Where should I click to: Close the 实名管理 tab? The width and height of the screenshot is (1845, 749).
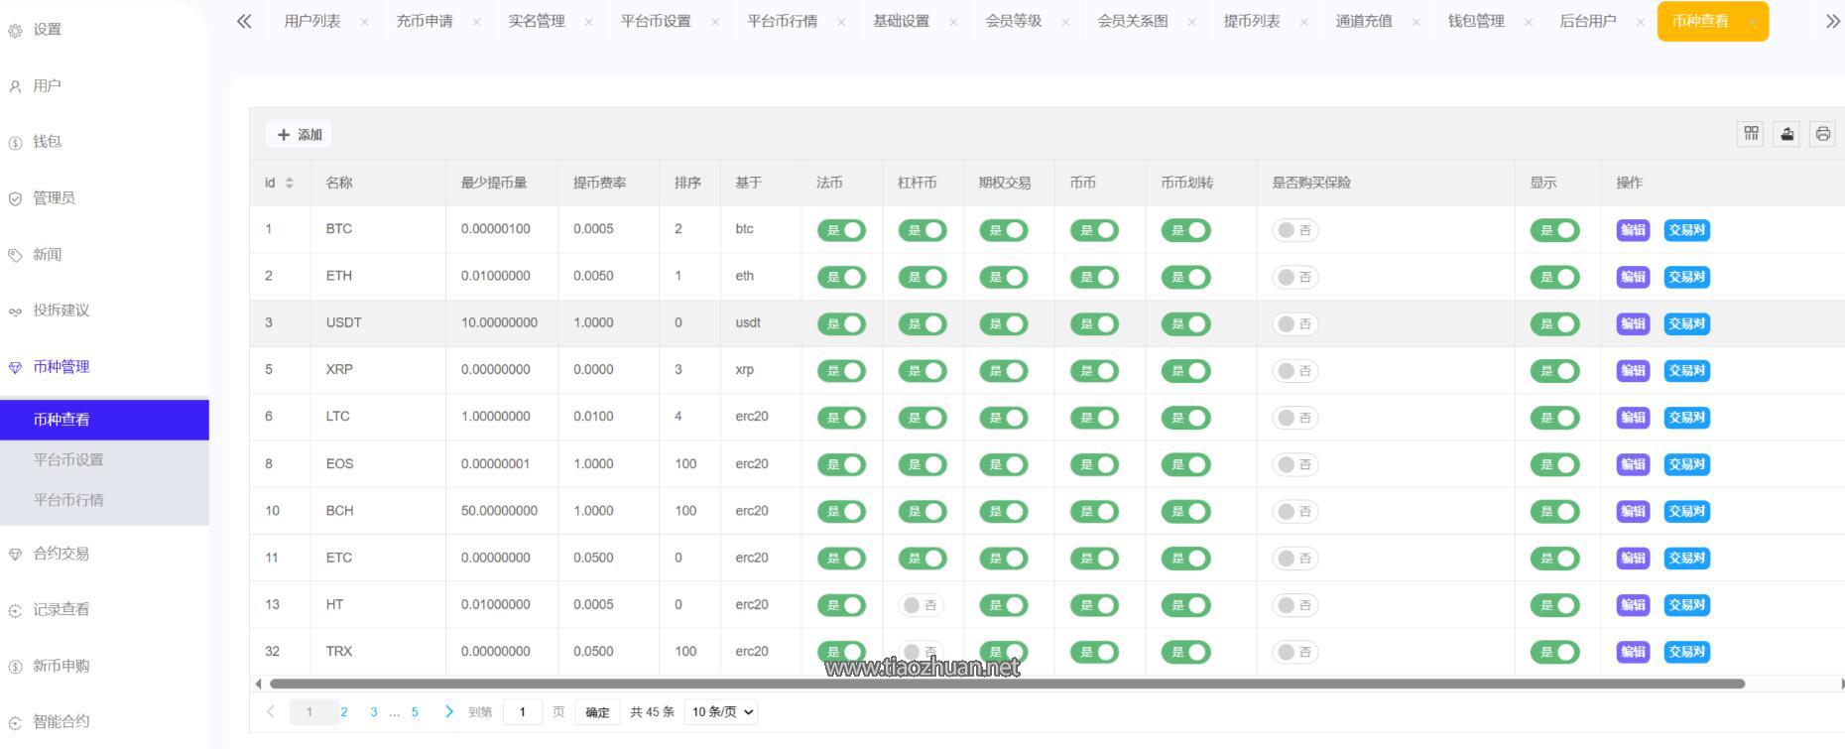click(x=588, y=22)
